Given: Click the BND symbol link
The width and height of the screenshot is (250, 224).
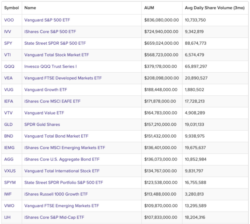Looking at the screenshot, I should [x=9, y=136].
